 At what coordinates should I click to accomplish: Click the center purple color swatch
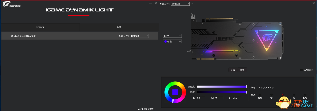pyautogui.click(x=175, y=92)
